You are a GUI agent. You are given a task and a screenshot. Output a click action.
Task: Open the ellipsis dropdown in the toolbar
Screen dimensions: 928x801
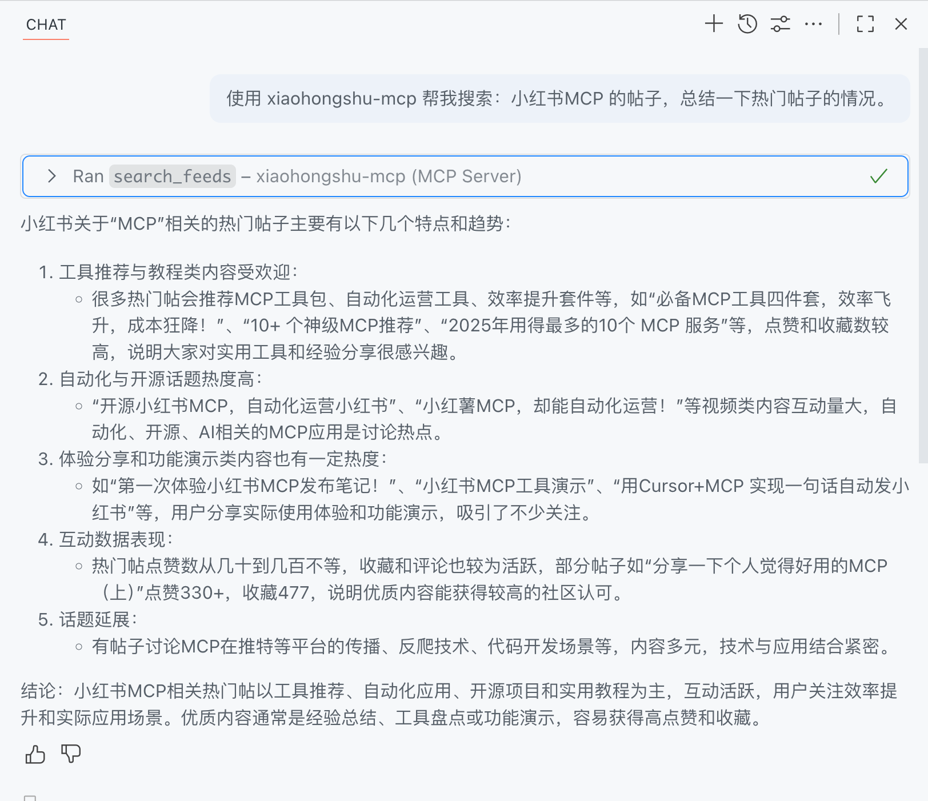(814, 25)
